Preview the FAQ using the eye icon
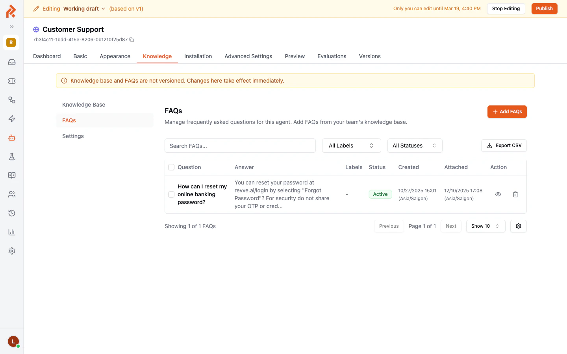The height and width of the screenshot is (354, 567). coord(498,194)
